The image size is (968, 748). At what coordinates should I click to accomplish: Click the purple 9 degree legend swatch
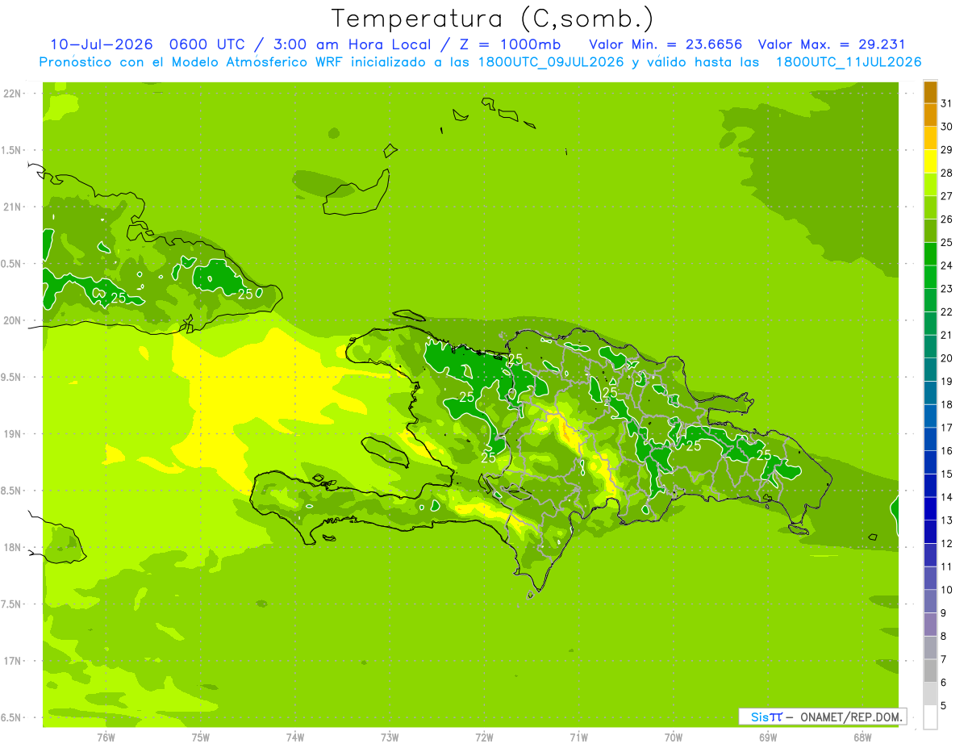930,602
